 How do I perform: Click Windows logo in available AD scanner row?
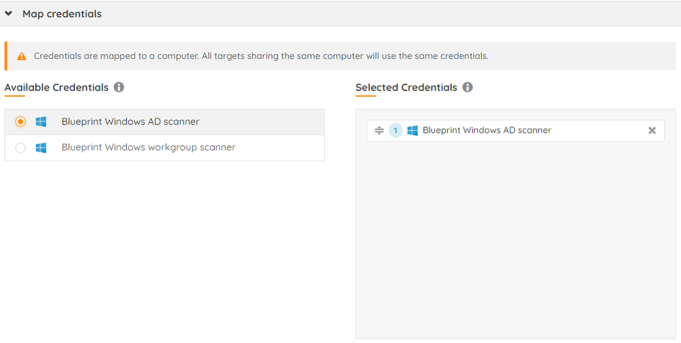pyautogui.click(x=41, y=122)
